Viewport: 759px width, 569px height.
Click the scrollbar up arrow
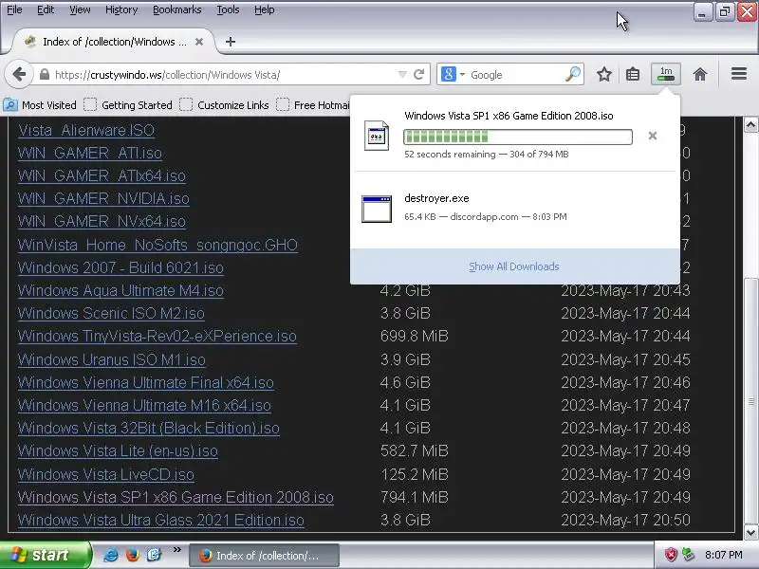pos(750,125)
